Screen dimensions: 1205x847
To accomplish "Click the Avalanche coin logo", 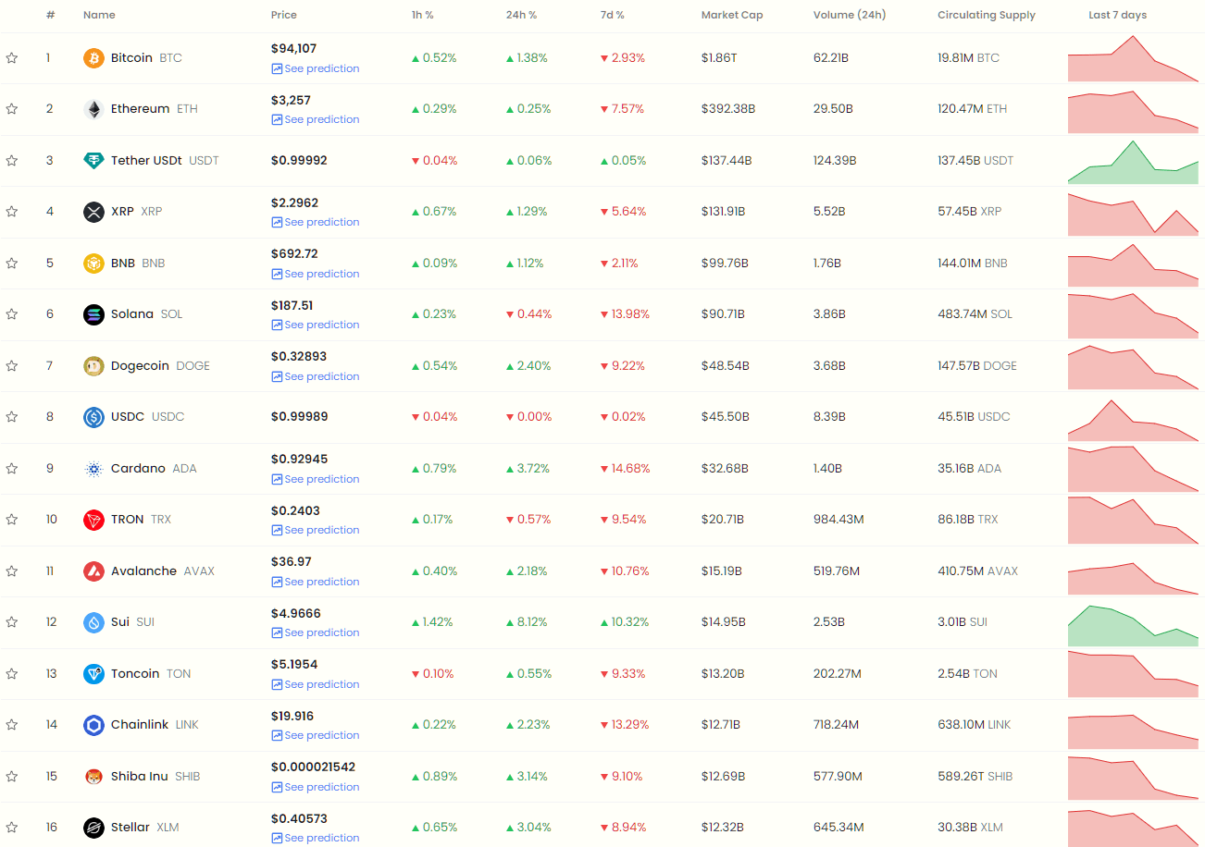I will pos(93,571).
